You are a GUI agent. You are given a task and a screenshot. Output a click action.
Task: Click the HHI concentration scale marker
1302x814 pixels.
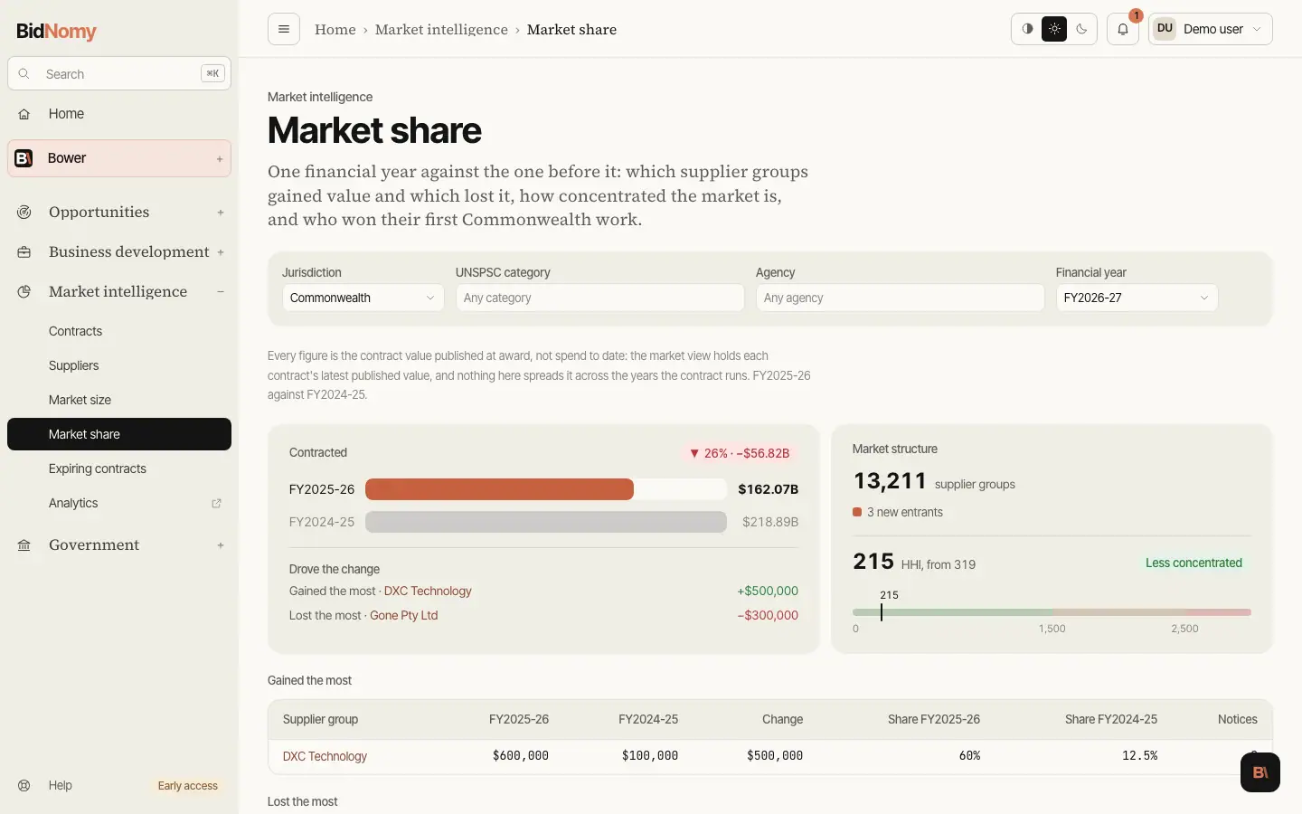(x=882, y=612)
